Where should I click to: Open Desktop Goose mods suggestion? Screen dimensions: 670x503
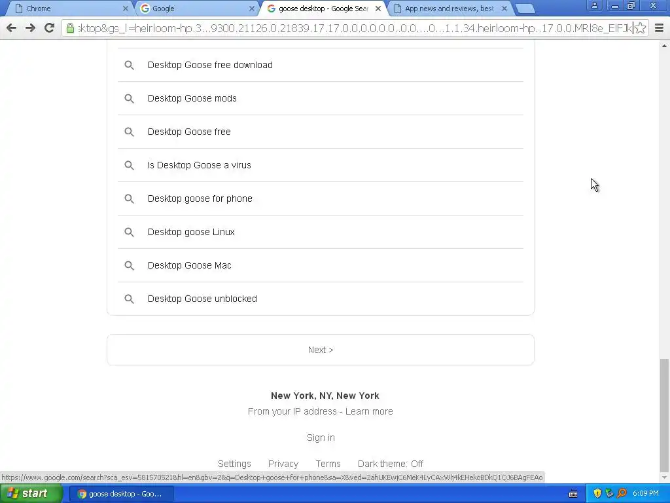tap(321, 98)
